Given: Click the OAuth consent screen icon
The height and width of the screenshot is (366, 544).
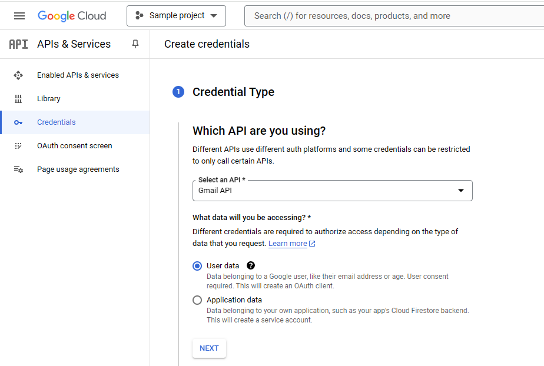Looking at the screenshot, I should point(18,146).
